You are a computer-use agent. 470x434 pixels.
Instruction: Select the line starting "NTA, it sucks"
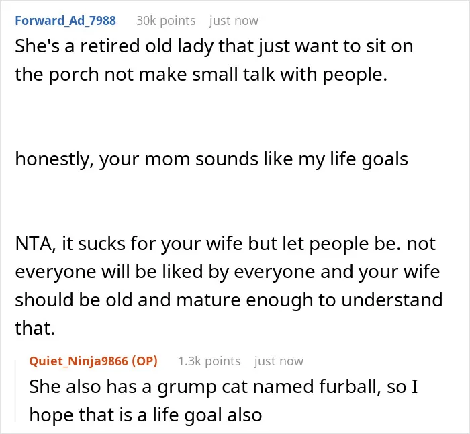[225, 244]
